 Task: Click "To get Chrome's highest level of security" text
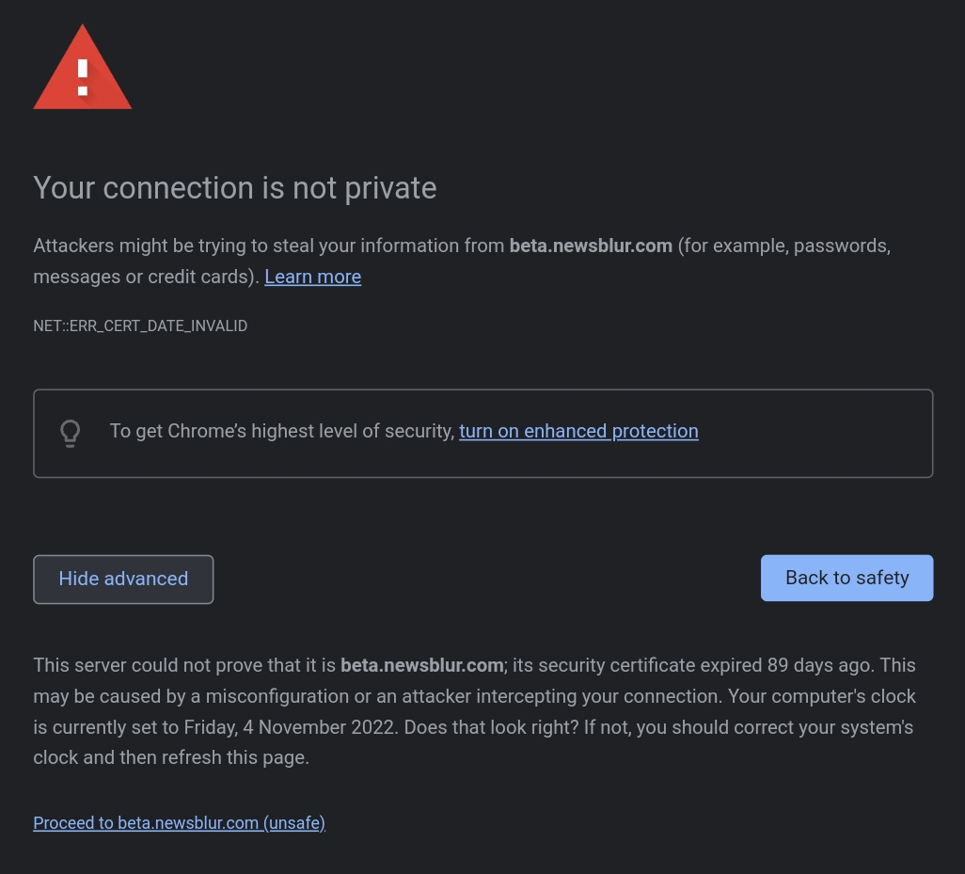click(x=282, y=431)
